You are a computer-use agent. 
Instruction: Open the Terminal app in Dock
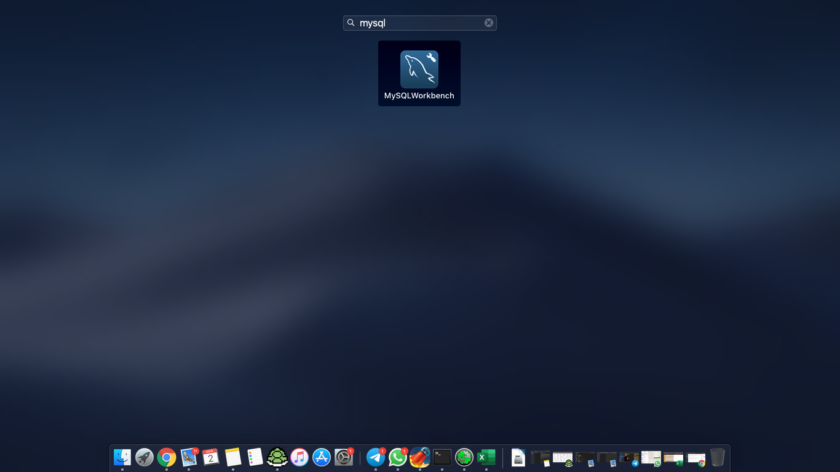(x=442, y=457)
